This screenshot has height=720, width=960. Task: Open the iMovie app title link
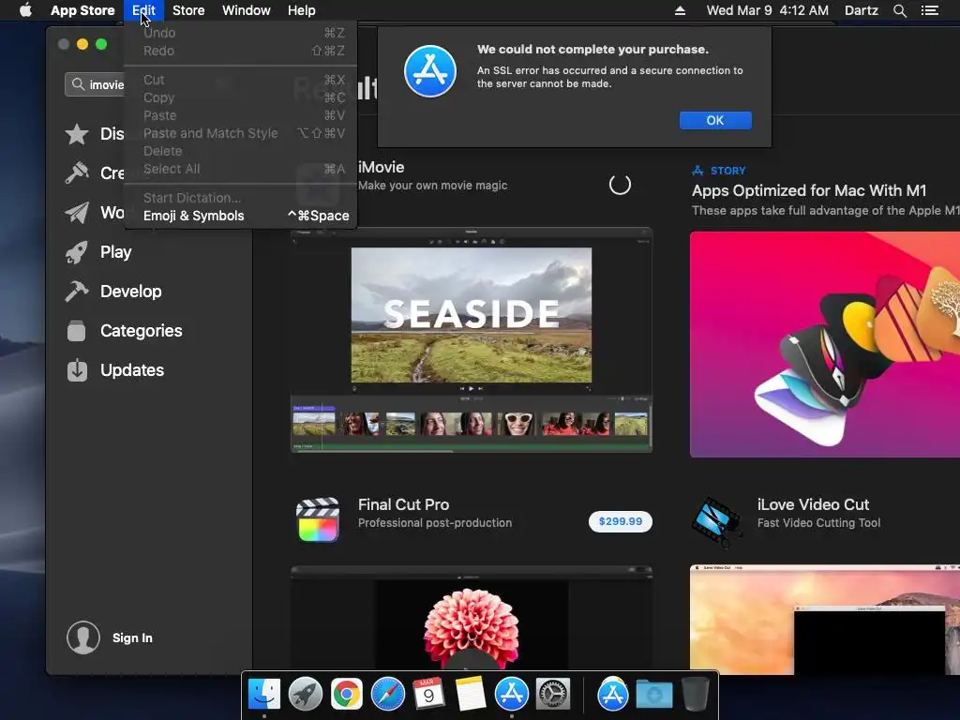click(381, 167)
